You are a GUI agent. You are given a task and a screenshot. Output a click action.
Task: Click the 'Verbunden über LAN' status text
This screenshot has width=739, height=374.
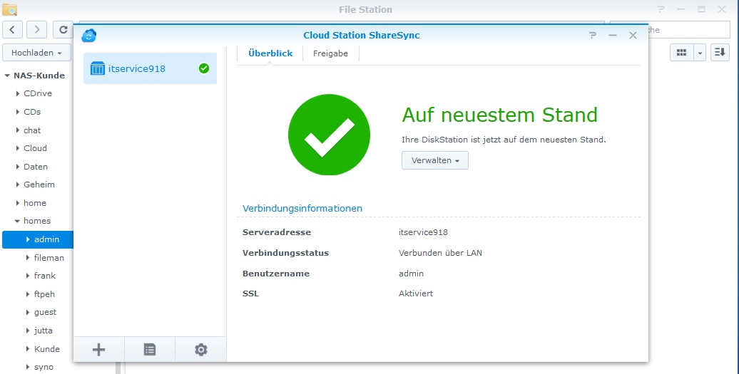coord(440,253)
